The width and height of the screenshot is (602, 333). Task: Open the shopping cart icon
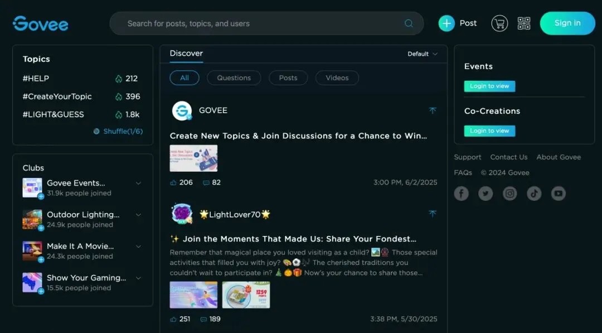pos(499,23)
